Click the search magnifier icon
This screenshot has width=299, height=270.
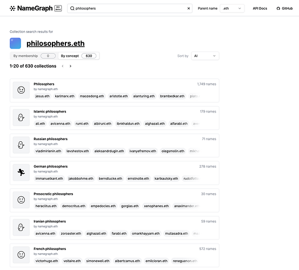(72, 9)
